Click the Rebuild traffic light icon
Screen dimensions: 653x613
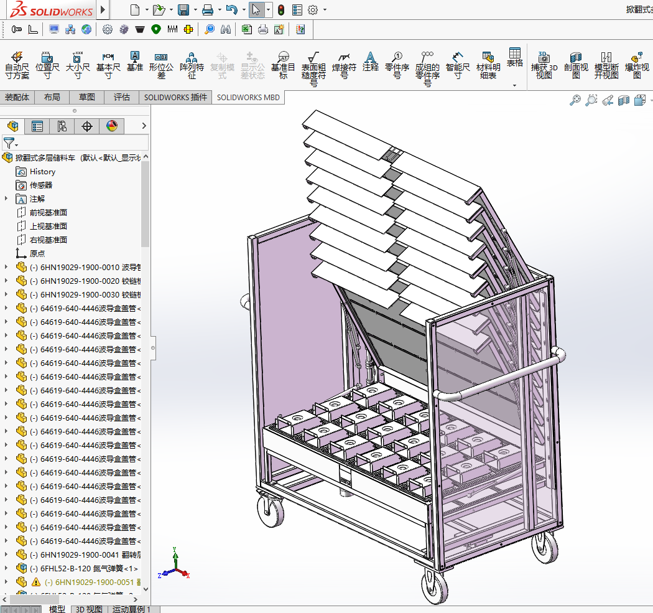[281, 9]
